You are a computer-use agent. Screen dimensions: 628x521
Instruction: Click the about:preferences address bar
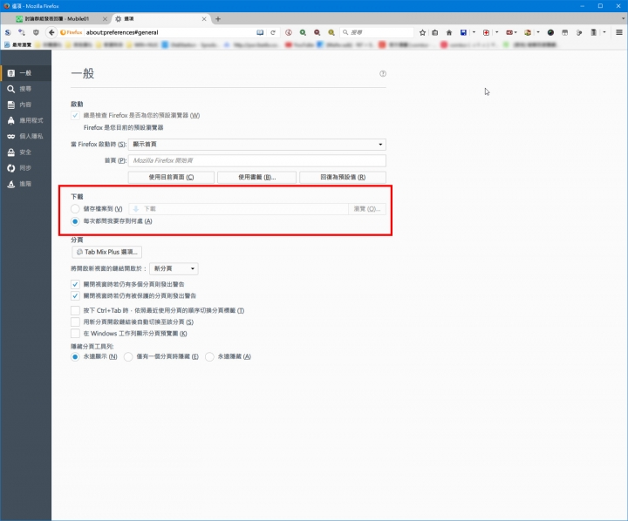pos(168,32)
